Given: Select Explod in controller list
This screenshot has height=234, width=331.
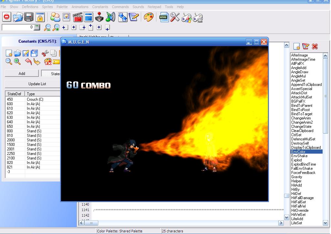Looking at the screenshot, I should tap(306, 160).
